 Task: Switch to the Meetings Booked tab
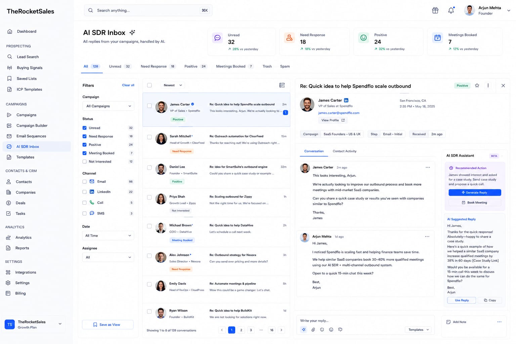(x=234, y=66)
